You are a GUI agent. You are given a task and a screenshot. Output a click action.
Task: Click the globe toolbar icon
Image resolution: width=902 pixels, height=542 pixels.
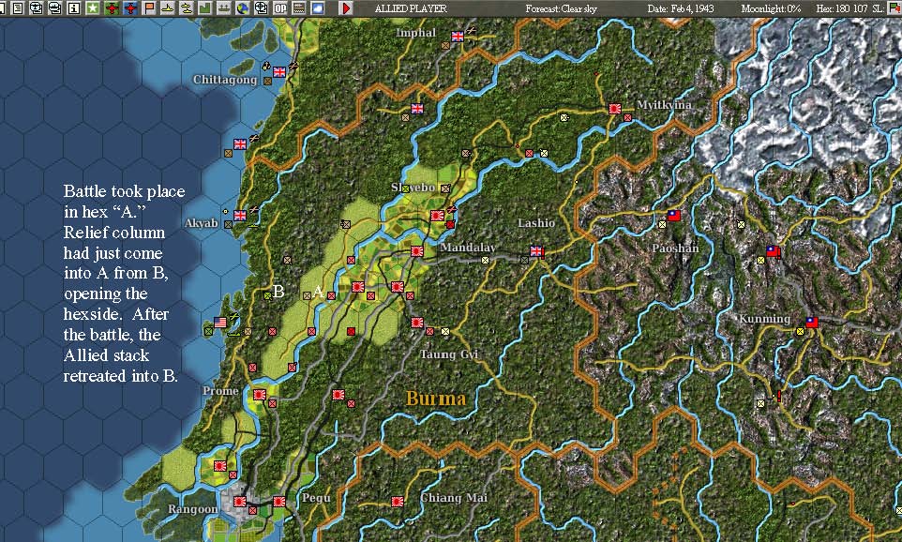[243, 8]
